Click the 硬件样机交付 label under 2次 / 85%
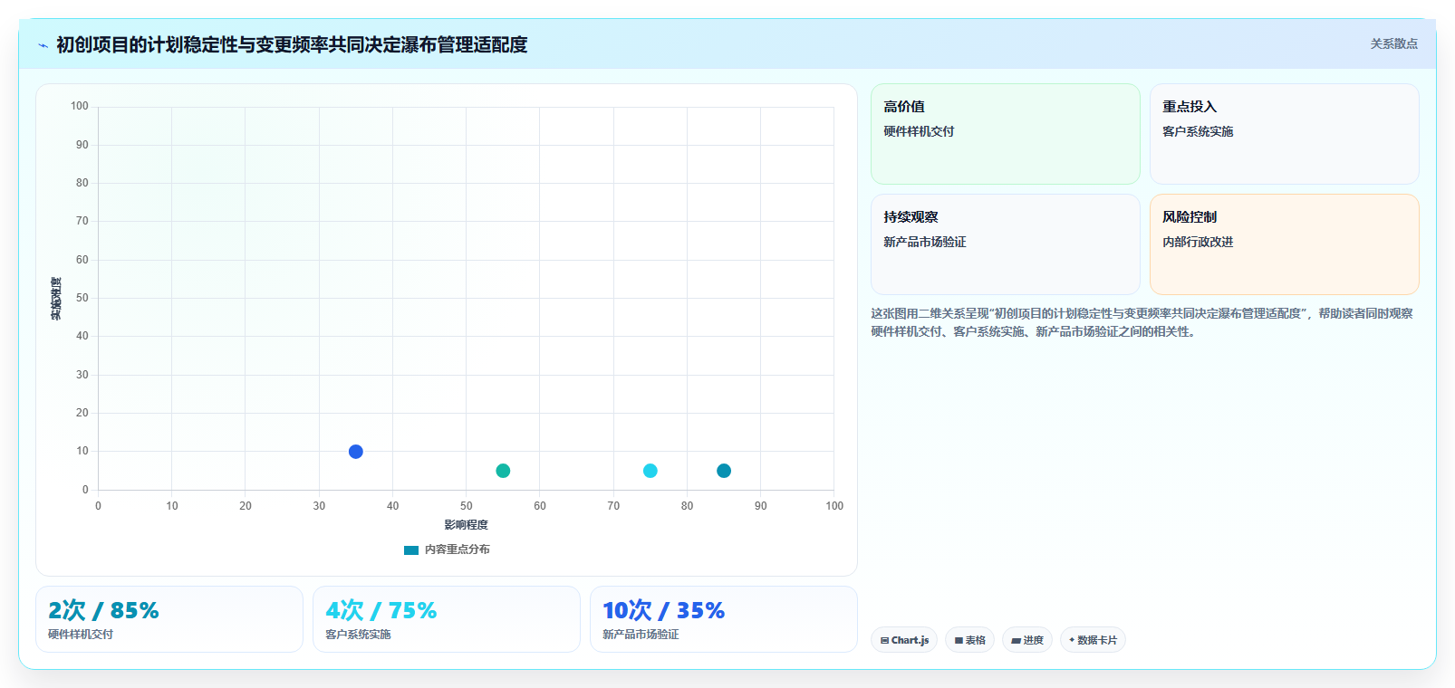 click(81, 635)
